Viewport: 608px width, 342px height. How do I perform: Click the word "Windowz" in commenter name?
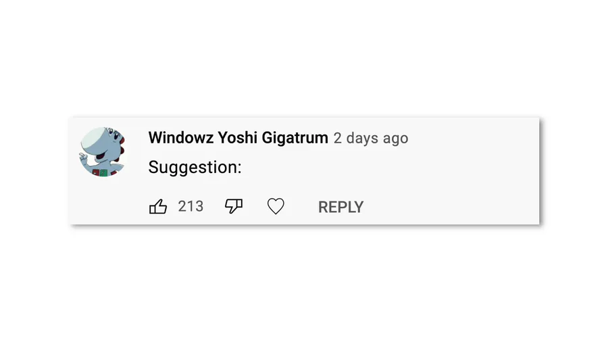coord(181,138)
